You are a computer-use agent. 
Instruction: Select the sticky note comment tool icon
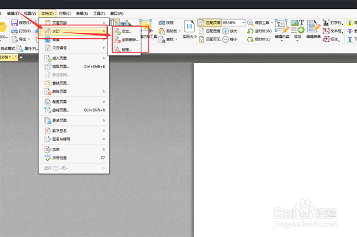(x=146, y=26)
